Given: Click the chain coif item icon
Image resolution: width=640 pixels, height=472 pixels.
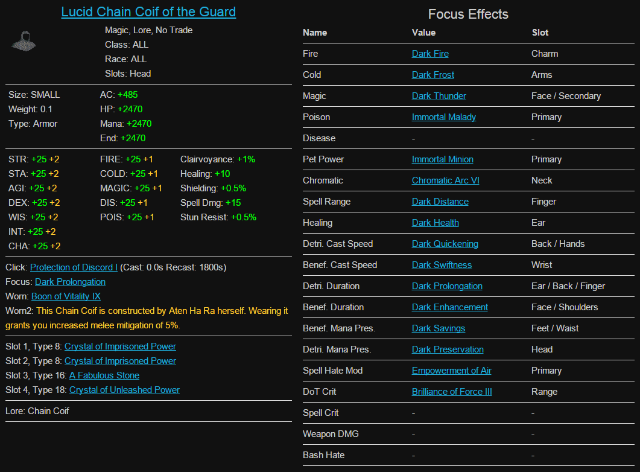Looking at the screenshot, I should tap(23, 41).
